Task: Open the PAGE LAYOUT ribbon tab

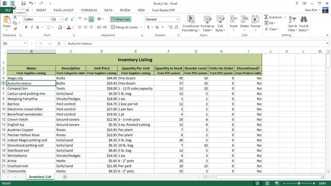Action: (64, 10)
